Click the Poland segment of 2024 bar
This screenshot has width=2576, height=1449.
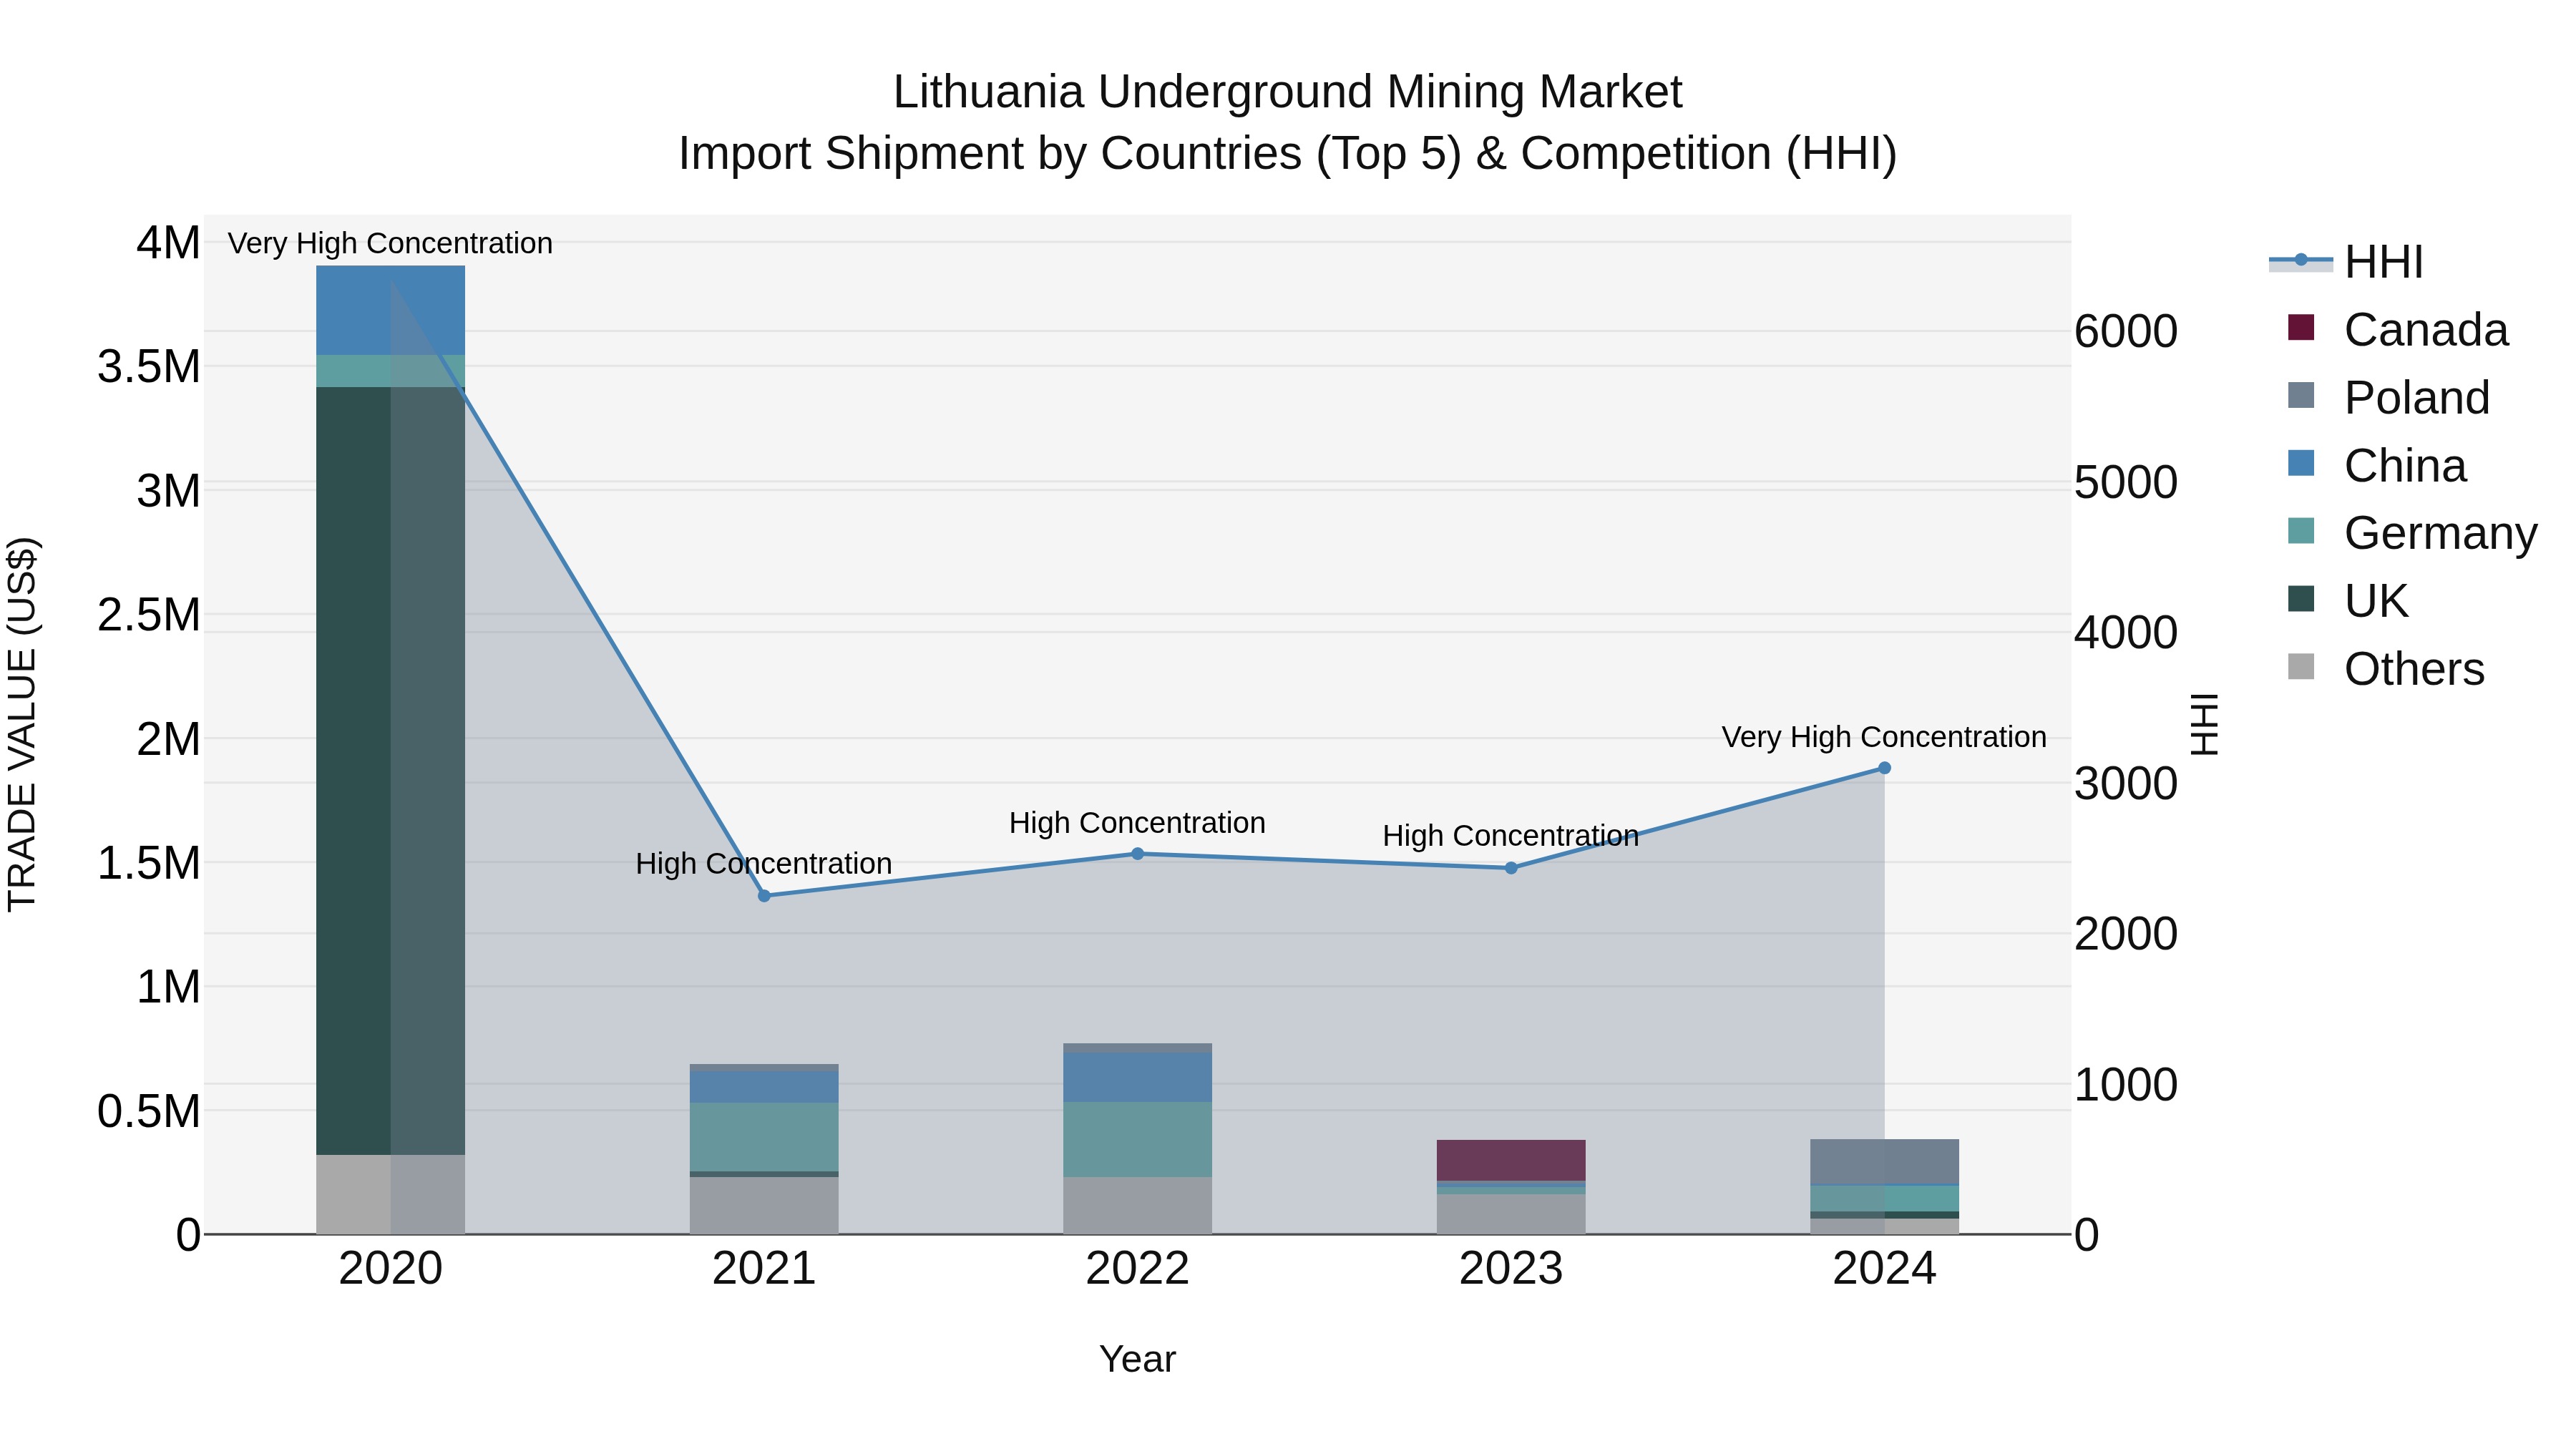point(1884,1162)
